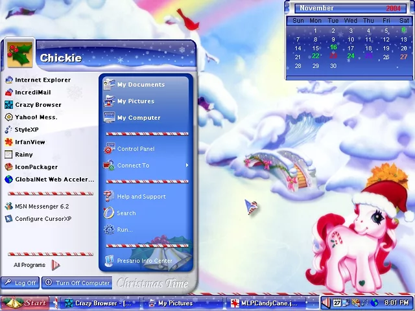This screenshot has height=311, width=415.
Task: Select day 30 in the calendar
Action: point(333,66)
